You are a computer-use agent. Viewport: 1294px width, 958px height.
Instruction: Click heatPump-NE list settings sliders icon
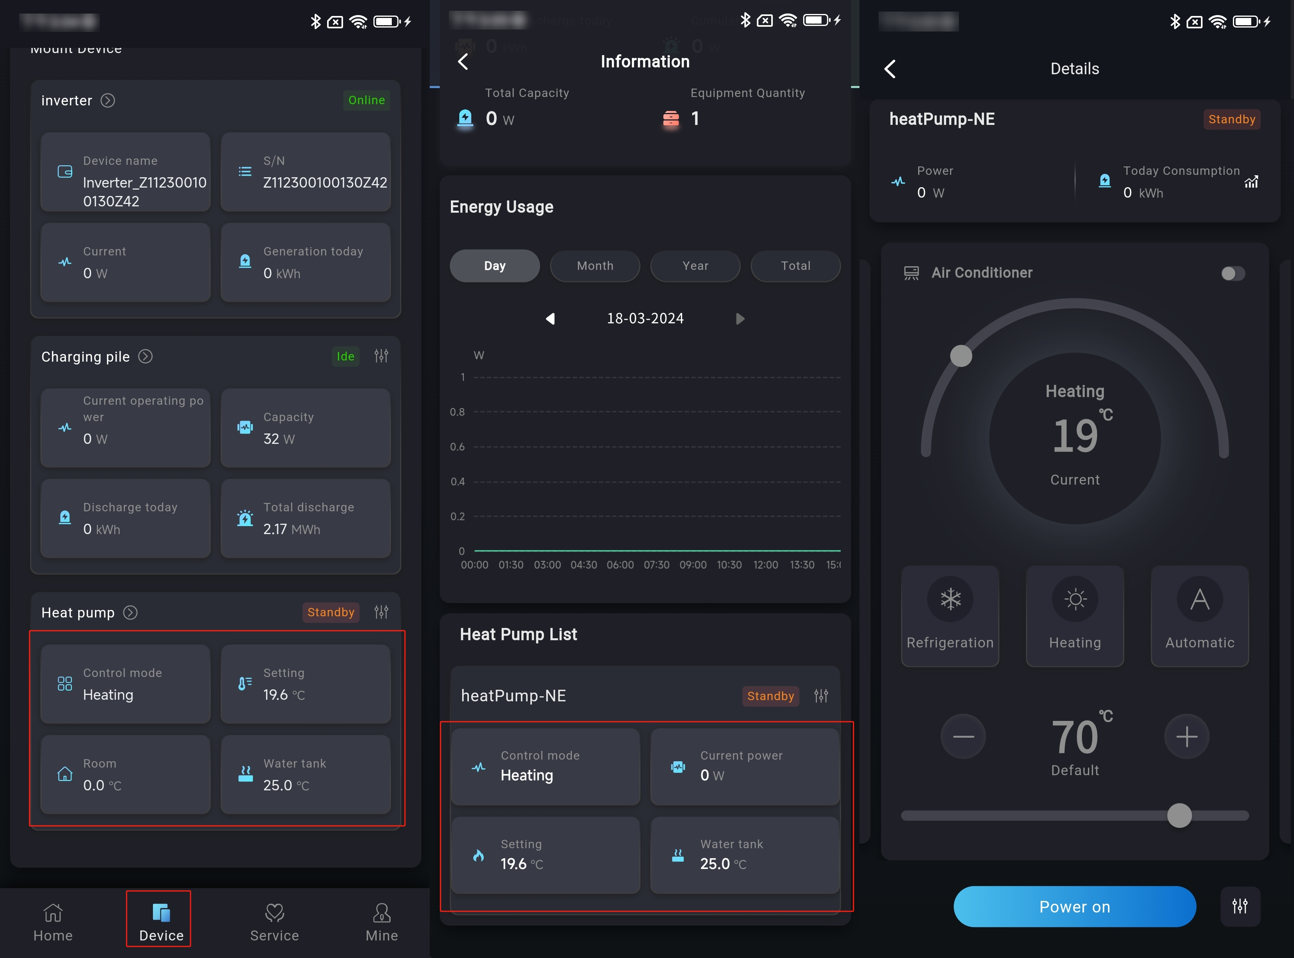click(821, 695)
